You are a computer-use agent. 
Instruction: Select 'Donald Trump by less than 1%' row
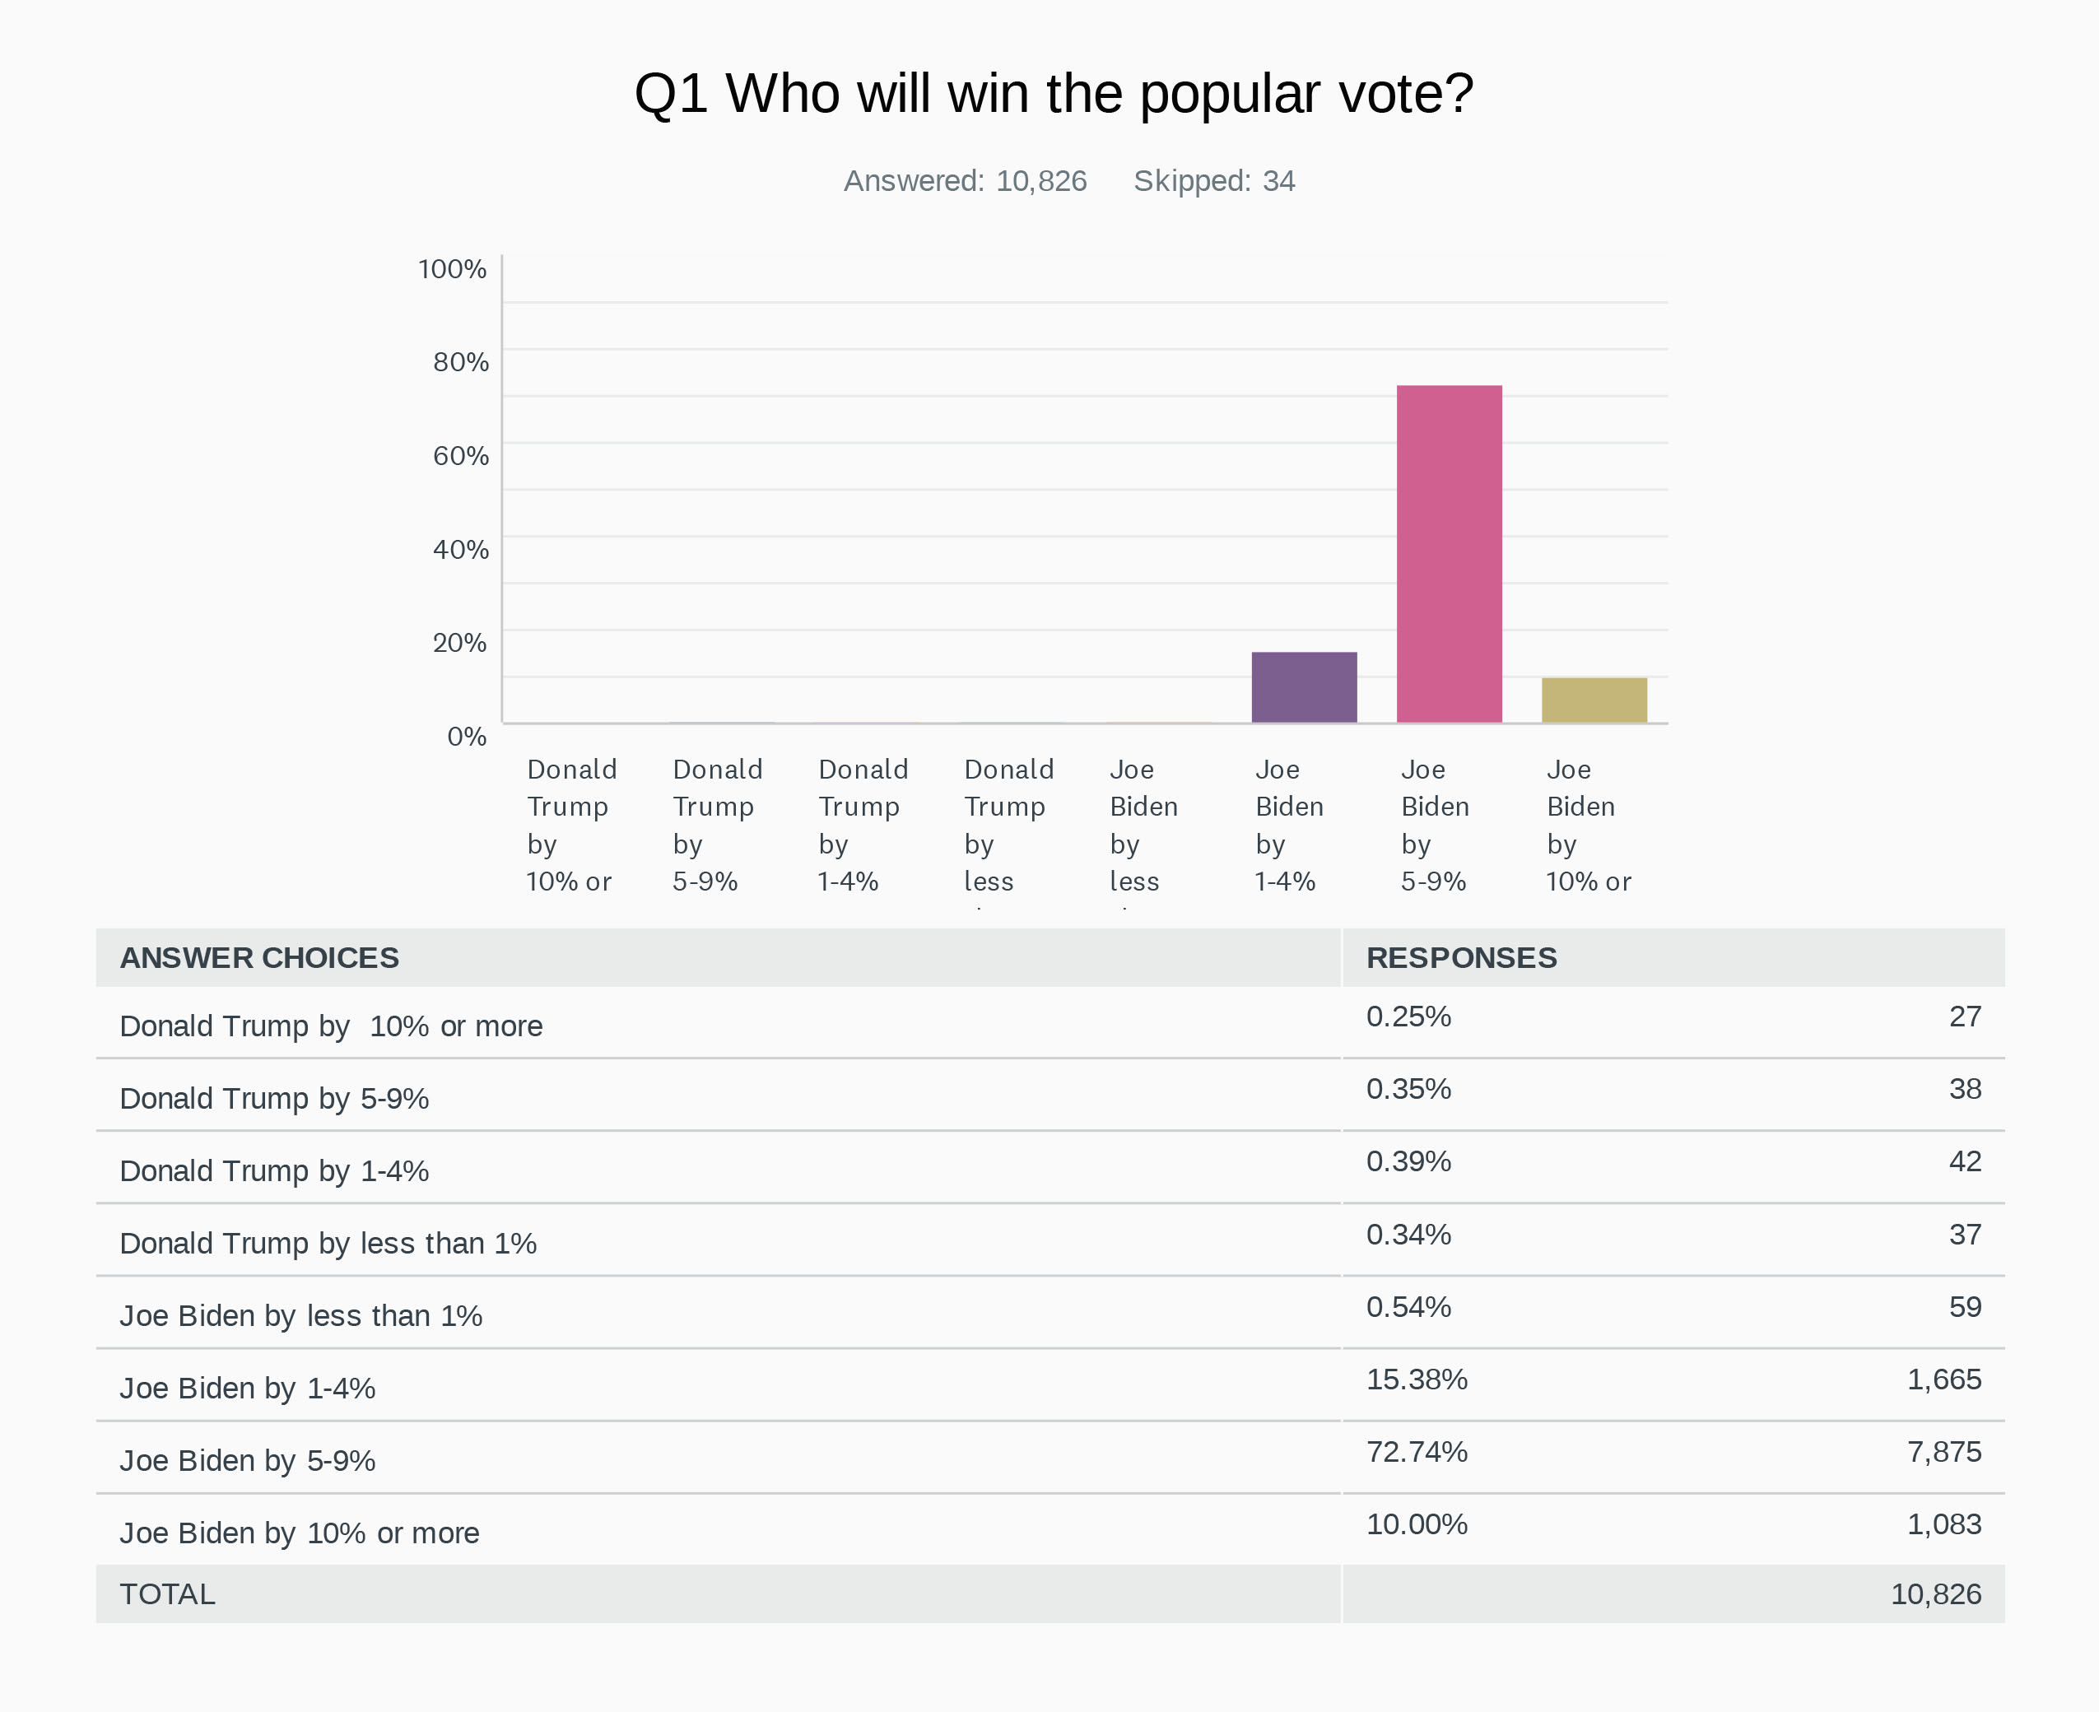(x=328, y=1244)
